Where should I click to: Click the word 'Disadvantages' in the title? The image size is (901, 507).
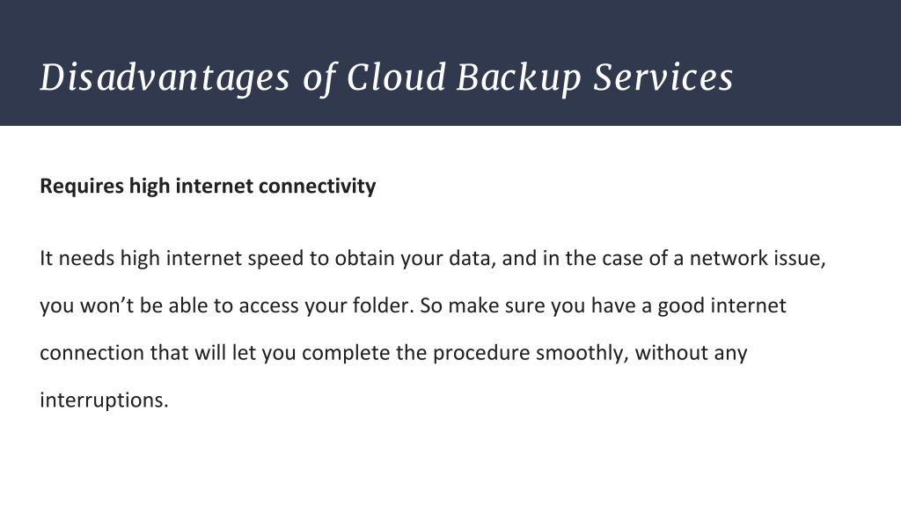point(165,77)
